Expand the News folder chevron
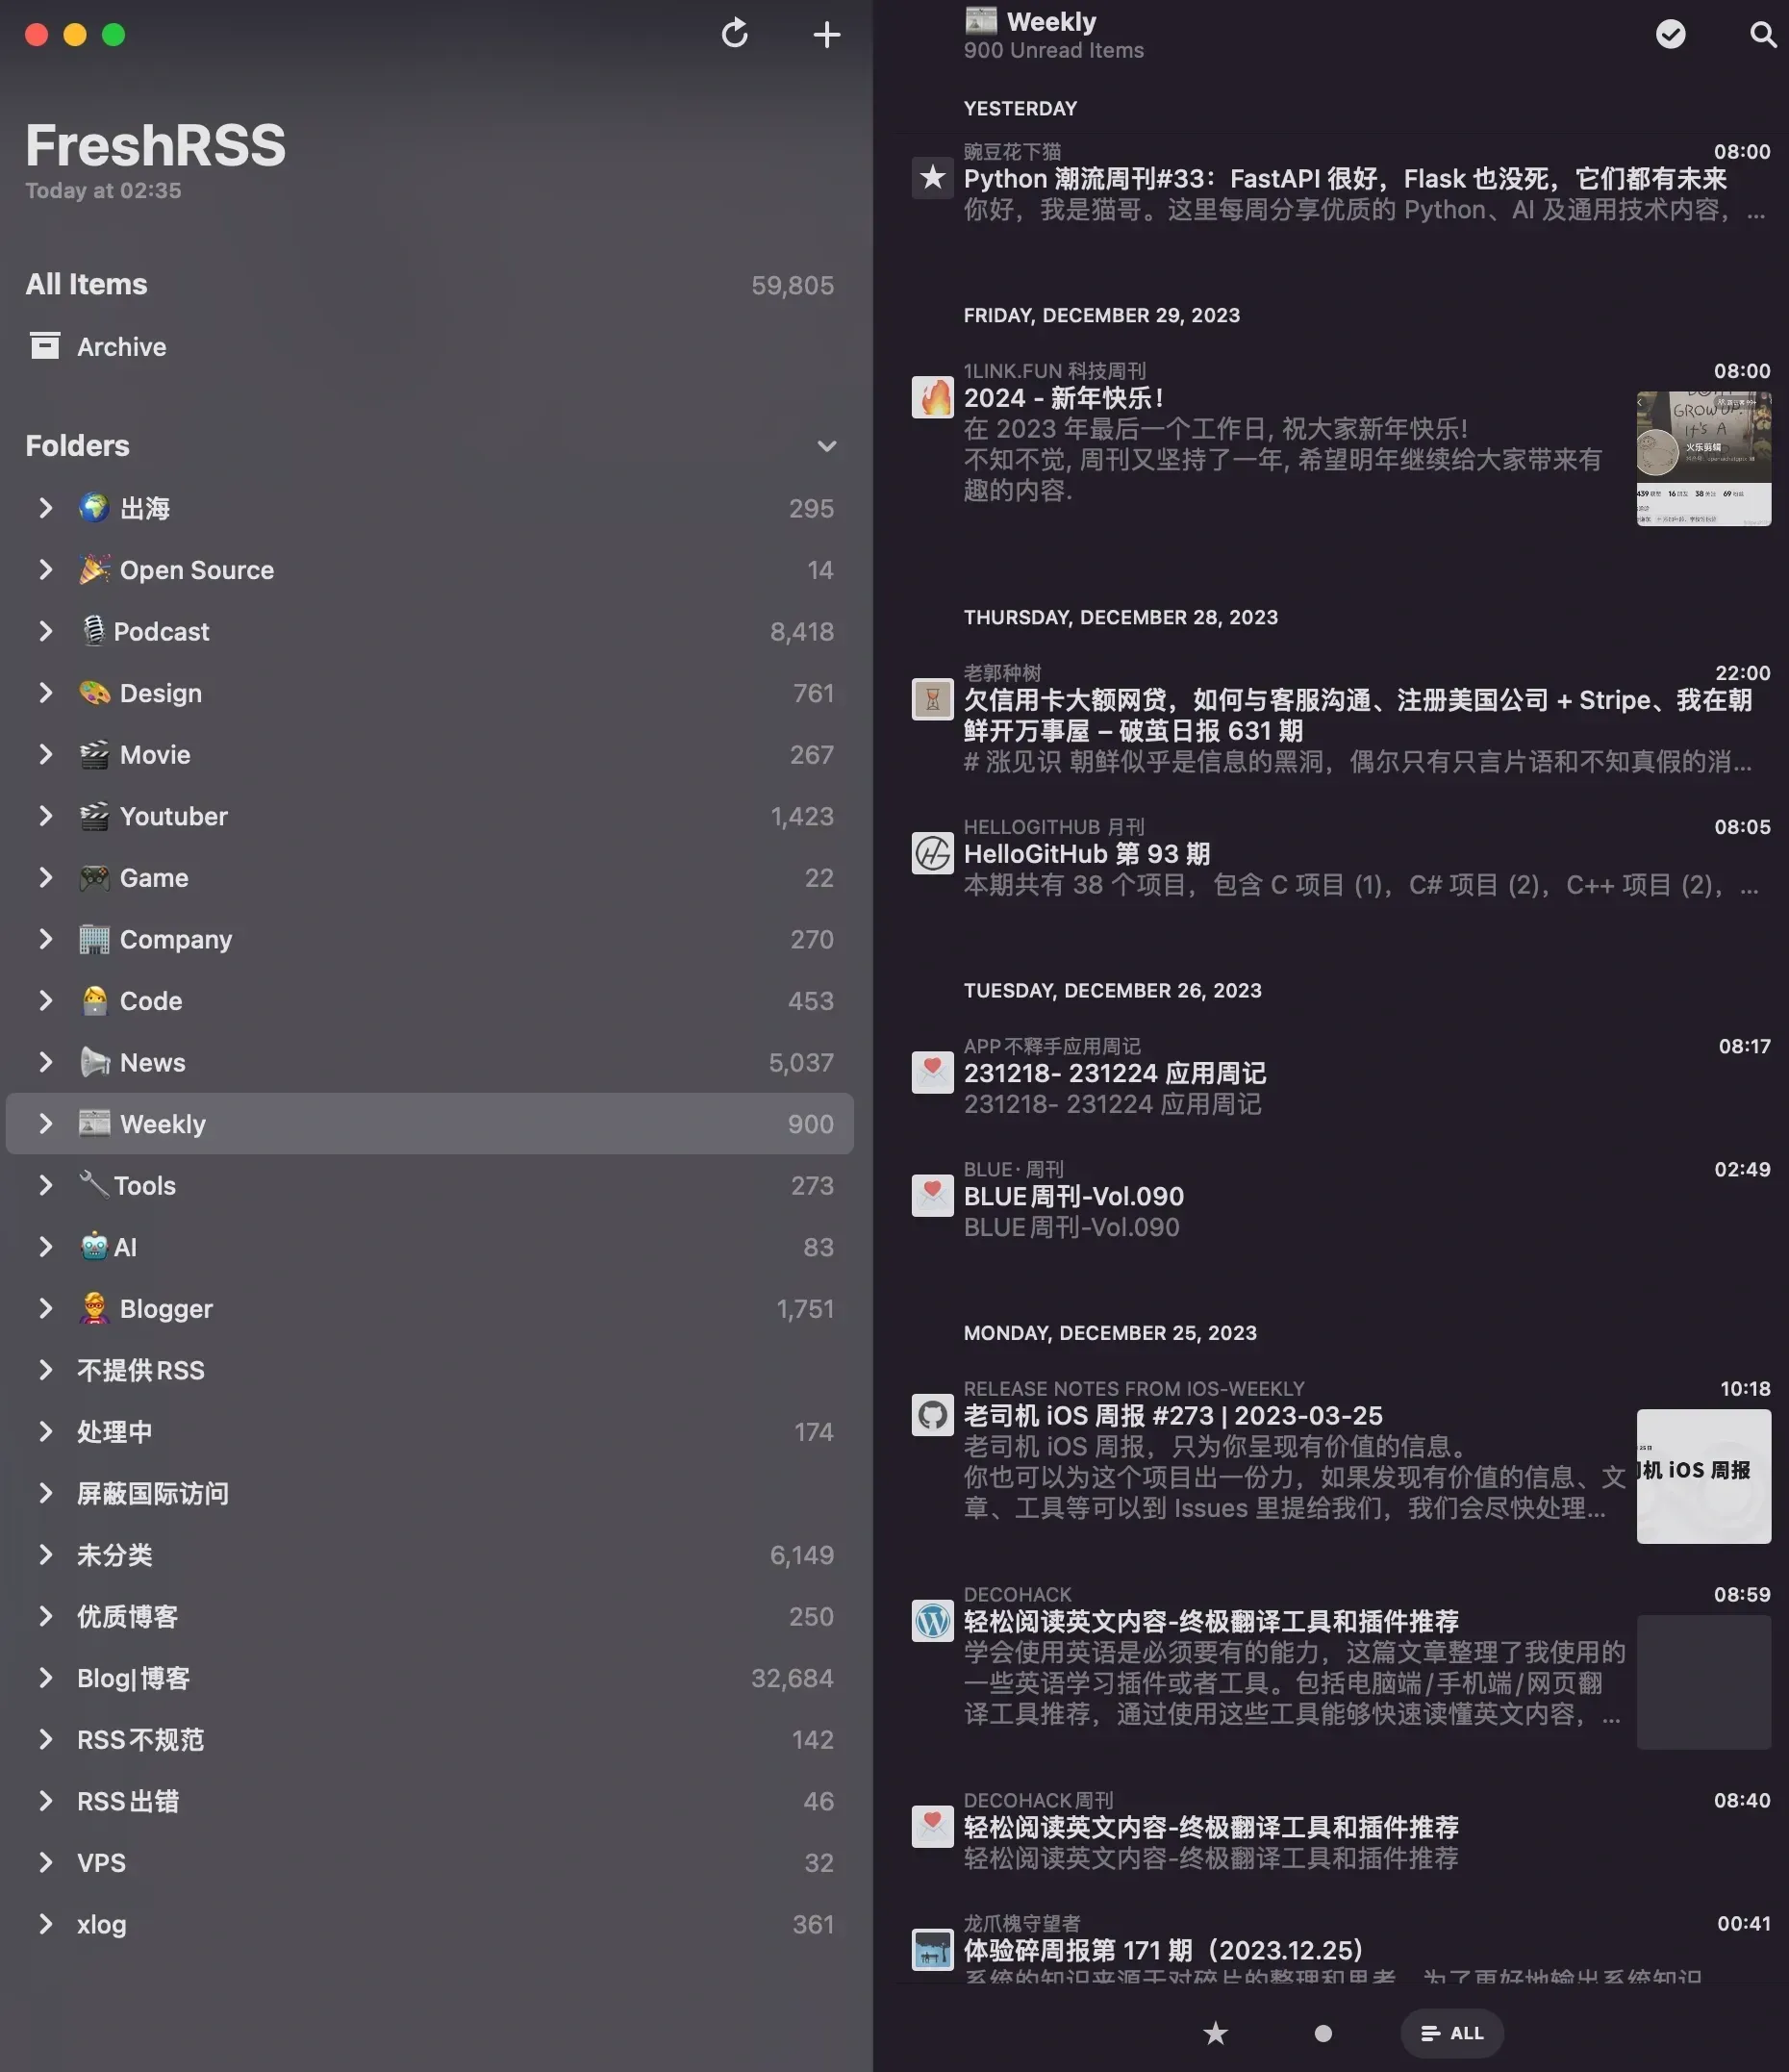The height and width of the screenshot is (2072, 1789). click(x=45, y=1062)
